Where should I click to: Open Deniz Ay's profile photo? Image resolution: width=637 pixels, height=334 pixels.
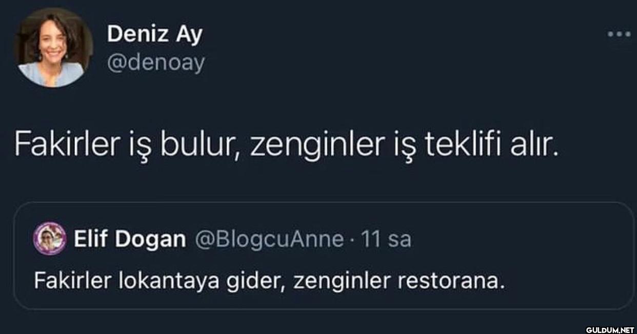coord(53,48)
